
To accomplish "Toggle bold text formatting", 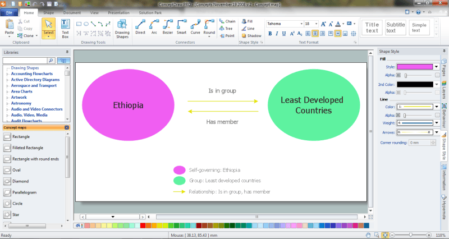I will click(270, 34).
